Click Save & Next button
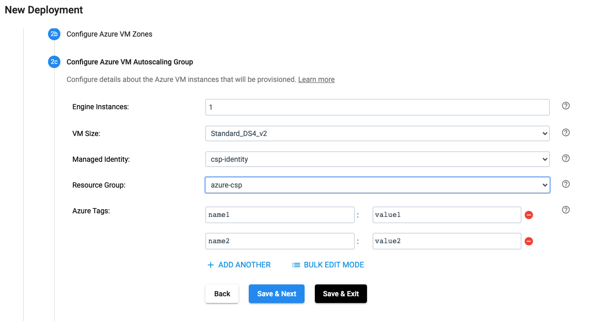 click(277, 294)
